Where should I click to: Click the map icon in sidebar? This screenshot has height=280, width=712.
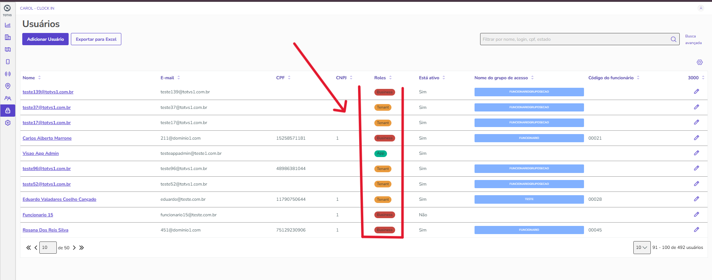7,50
